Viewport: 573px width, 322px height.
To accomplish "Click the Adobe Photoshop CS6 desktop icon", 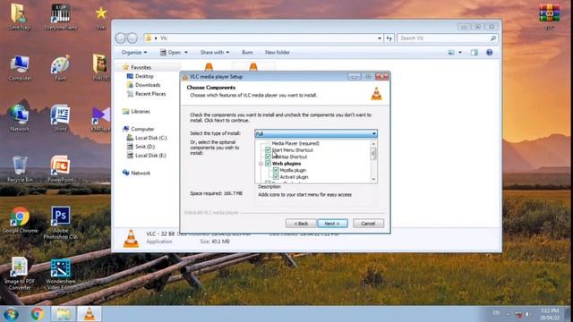I will pos(60,223).
